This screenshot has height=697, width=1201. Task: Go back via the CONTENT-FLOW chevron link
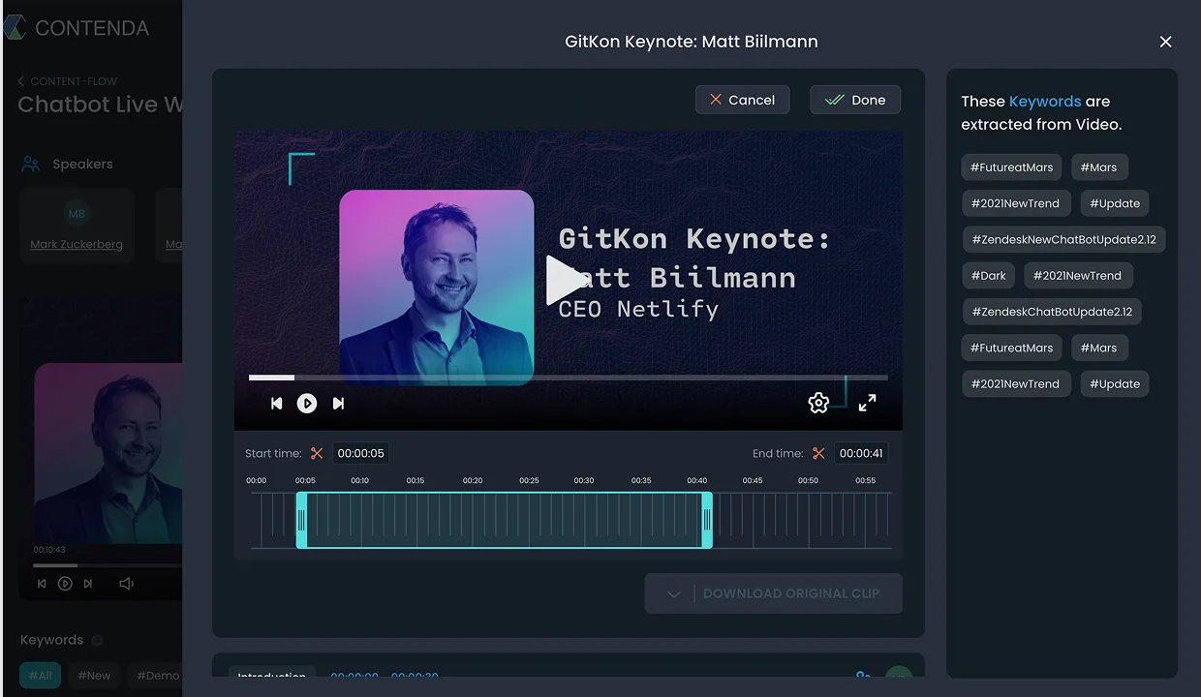click(x=67, y=81)
